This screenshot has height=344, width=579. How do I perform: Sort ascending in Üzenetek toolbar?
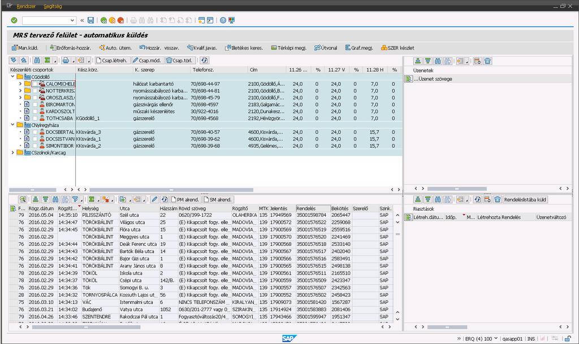point(418,61)
